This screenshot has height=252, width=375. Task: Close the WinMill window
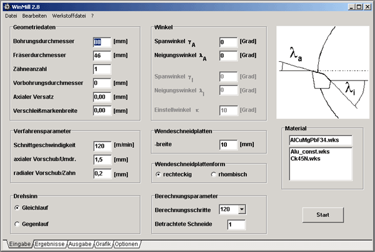(367, 7)
